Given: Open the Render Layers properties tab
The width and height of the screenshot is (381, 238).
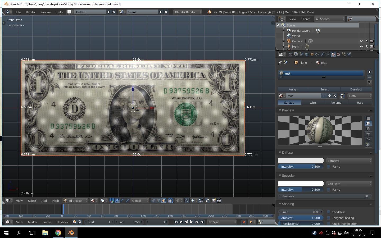Looking at the screenshot, I should tap(296, 54).
